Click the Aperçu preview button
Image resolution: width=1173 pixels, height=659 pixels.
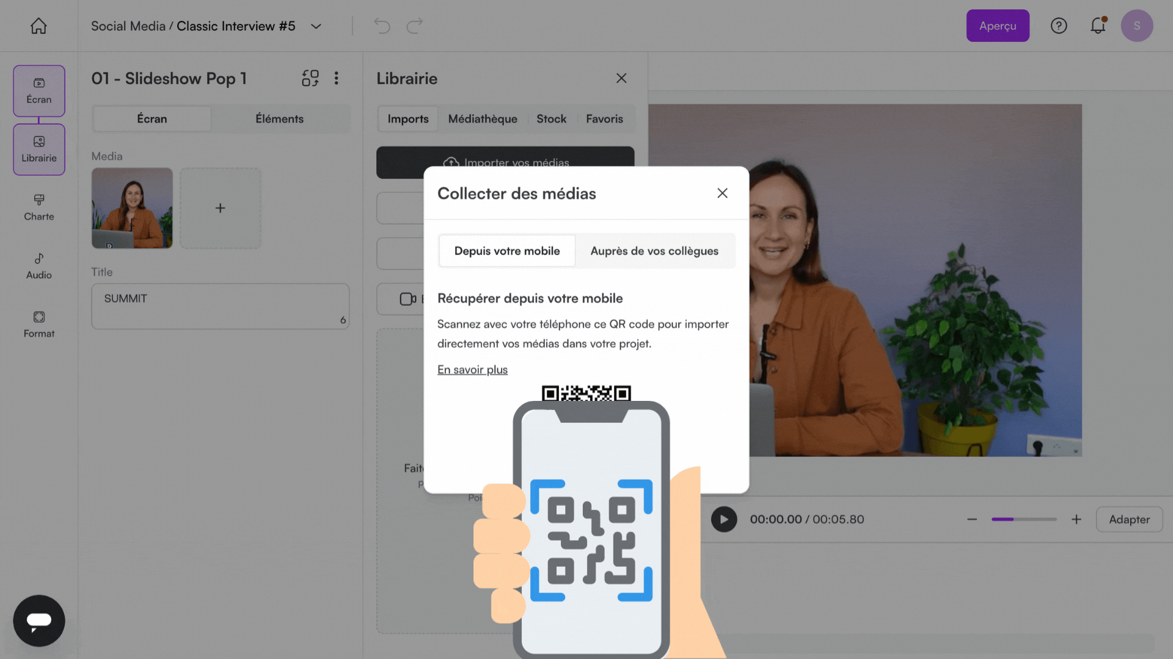click(x=997, y=26)
